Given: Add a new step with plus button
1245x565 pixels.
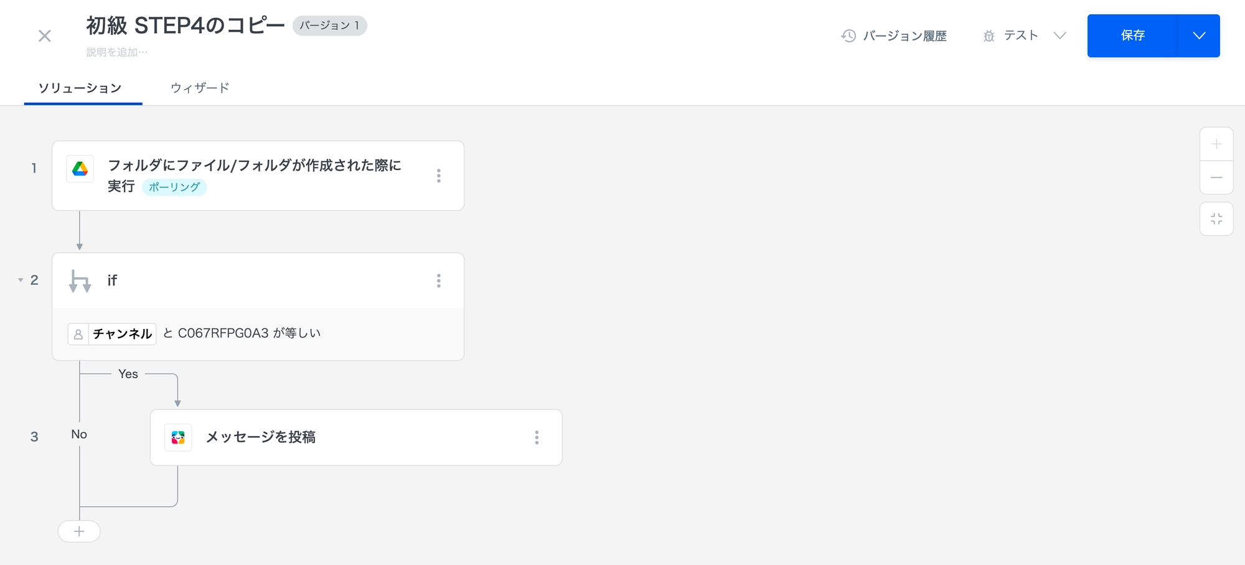Looking at the screenshot, I should click(79, 531).
